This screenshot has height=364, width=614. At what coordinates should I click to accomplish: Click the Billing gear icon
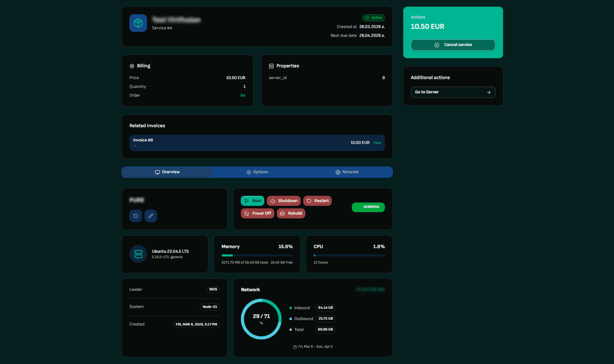click(x=132, y=66)
